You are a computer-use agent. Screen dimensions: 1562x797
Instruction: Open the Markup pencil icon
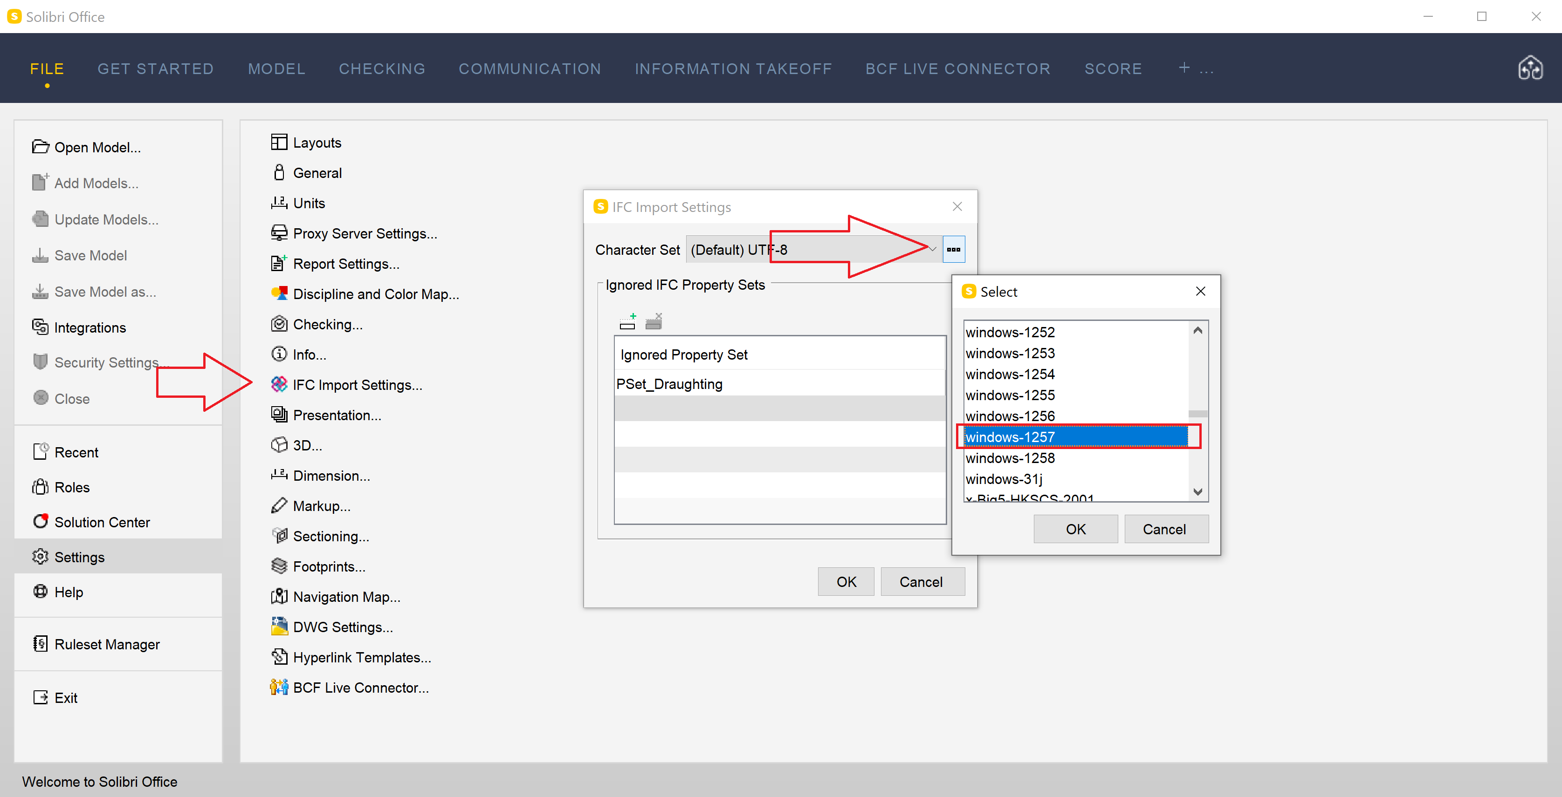pyautogui.click(x=279, y=505)
